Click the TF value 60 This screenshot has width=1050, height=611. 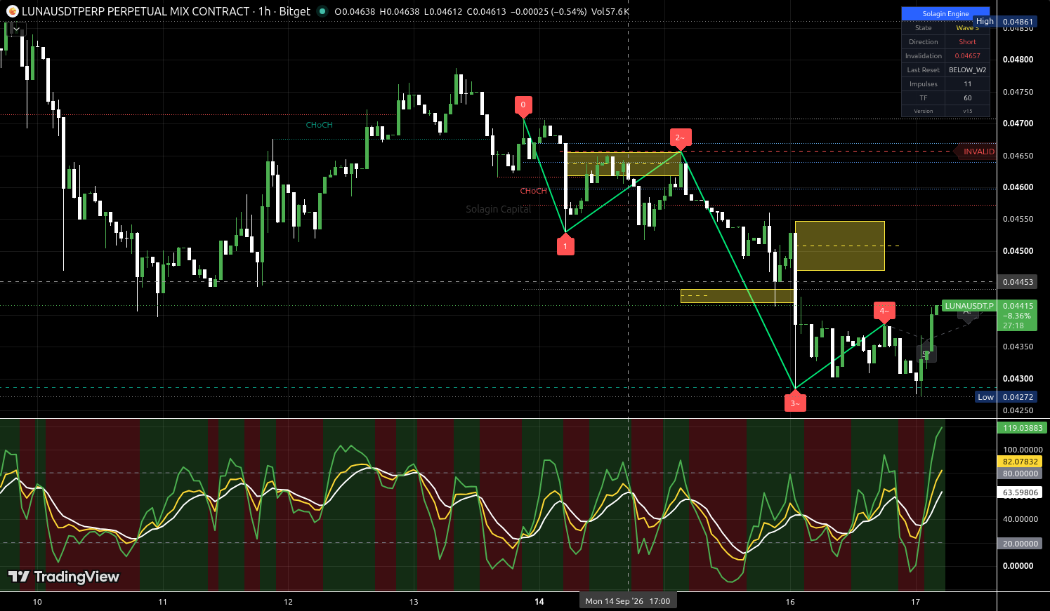click(x=967, y=98)
